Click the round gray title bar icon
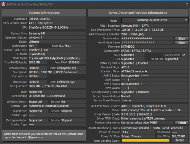This screenshot has width=190, height=144. pos(187,4)
